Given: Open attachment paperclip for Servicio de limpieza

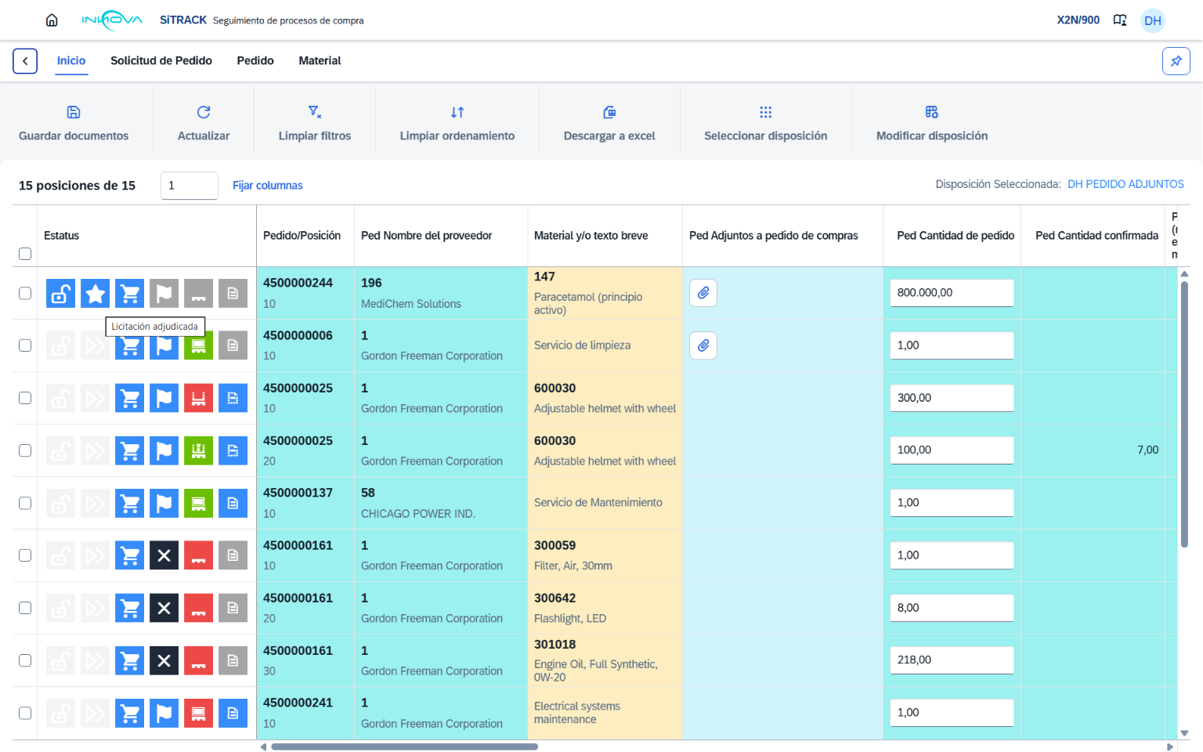Looking at the screenshot, I should (703, 345).
